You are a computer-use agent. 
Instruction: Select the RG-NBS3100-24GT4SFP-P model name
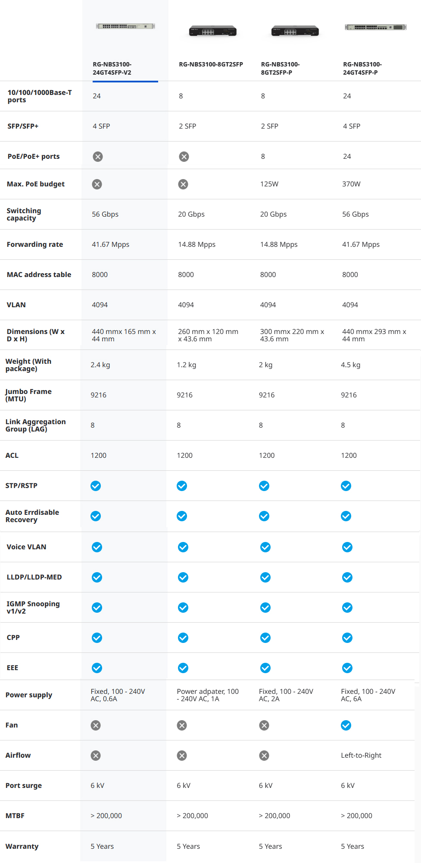tap(362, 68)
